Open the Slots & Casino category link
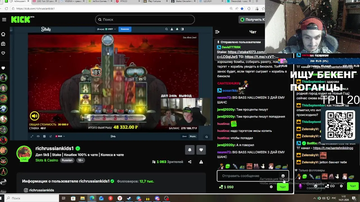This screenshot has height=202, width=360. pos(47,160)
